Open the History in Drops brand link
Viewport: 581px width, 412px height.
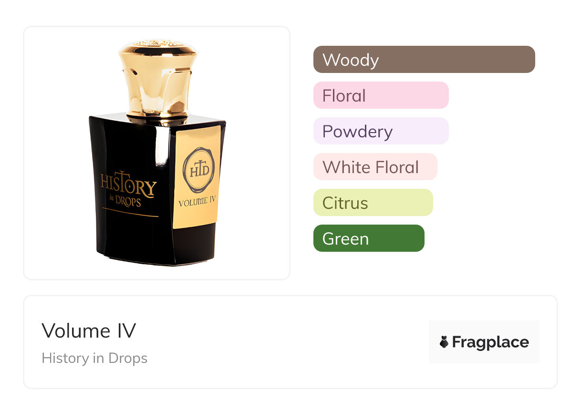coord(94,358)
